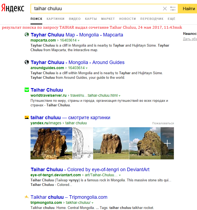Image resolution: width=197 pixels, height=210 pixels.
Task: Open Tayhar Chuluu Map - Mongolia - Mapcarta link
Action: point(77,35)
